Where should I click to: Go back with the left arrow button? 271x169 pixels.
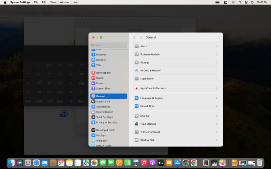134,38
